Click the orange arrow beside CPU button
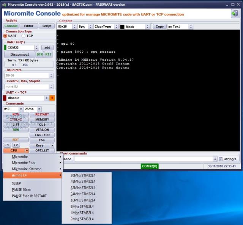Image resolution: width=243 pixels, height=225 pixels. pyautogui.click(x=27, y=151)
